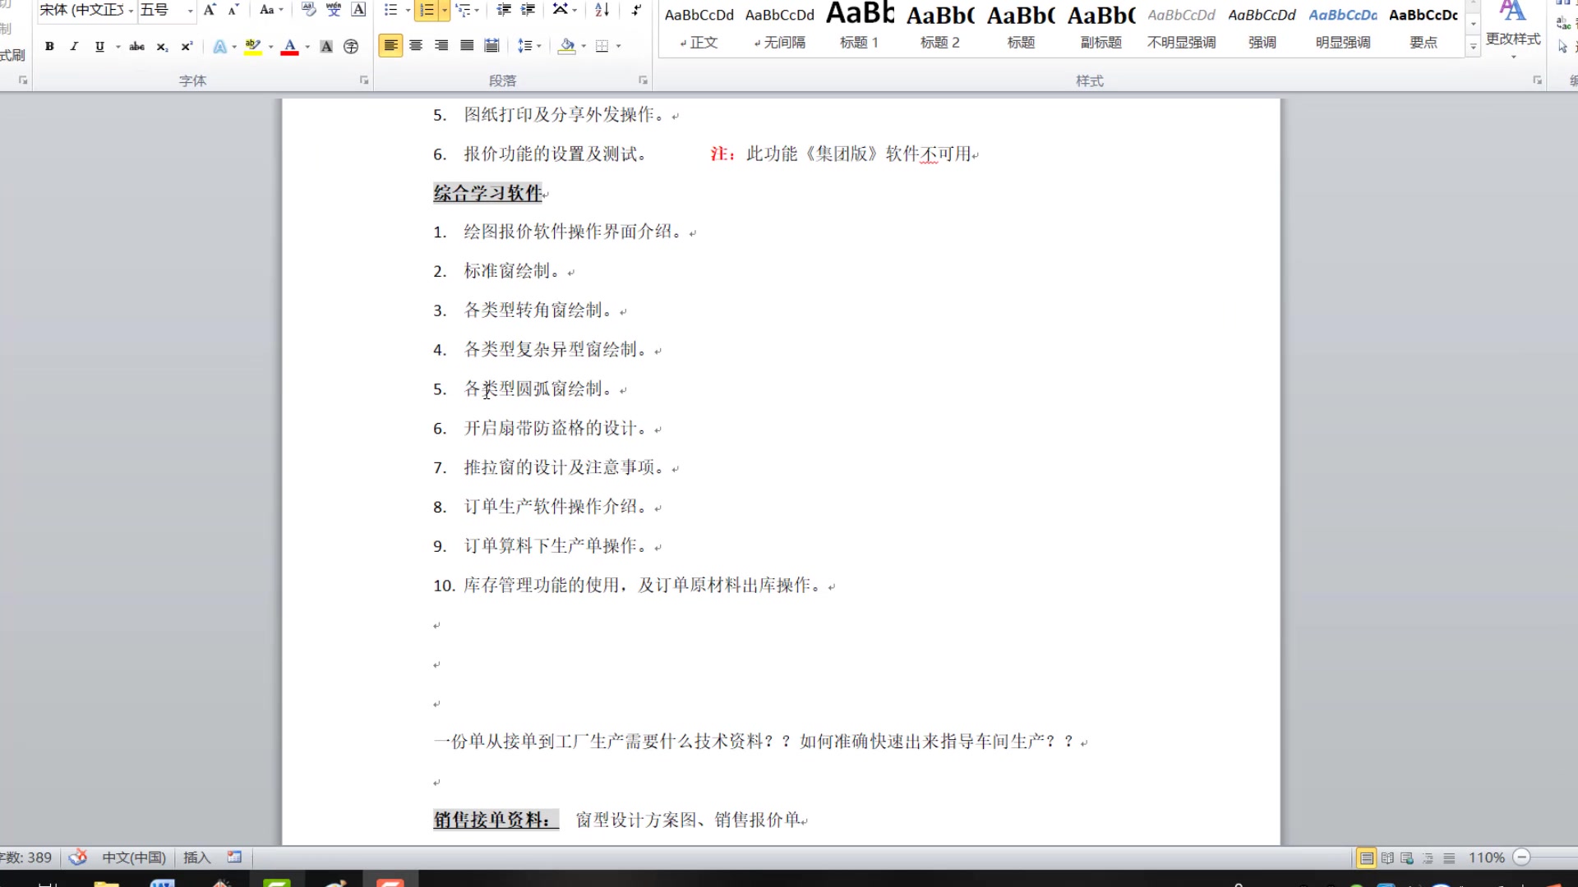The width and height of the screenshot is (1578, 887).
Task: Toggle underline formatting
Action: [99, 46]
